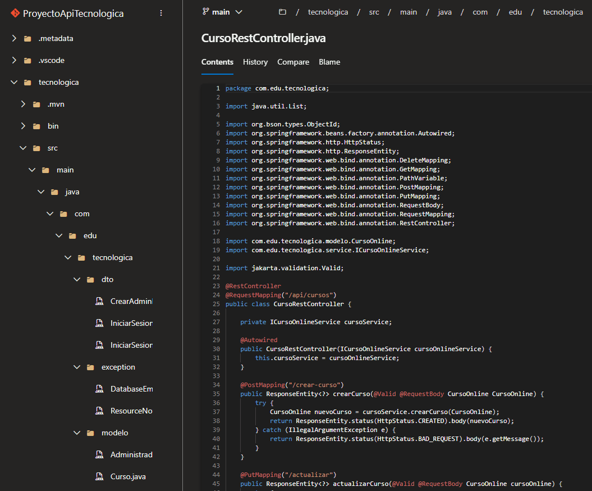Select the bin folder label
Viewport: 592px width, 491px height.
point(53,126)
